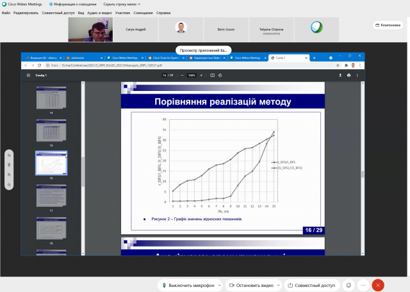
Task: Mute microphone with Выключить микрофон button
Action: point(186,285)
